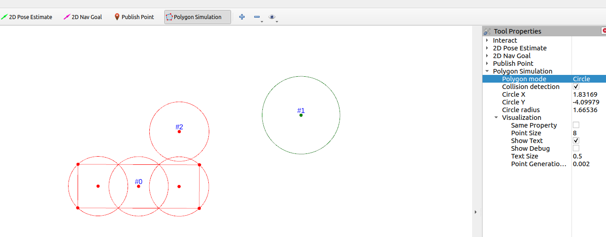Click the #2 label in red circle

coord(179,127)
